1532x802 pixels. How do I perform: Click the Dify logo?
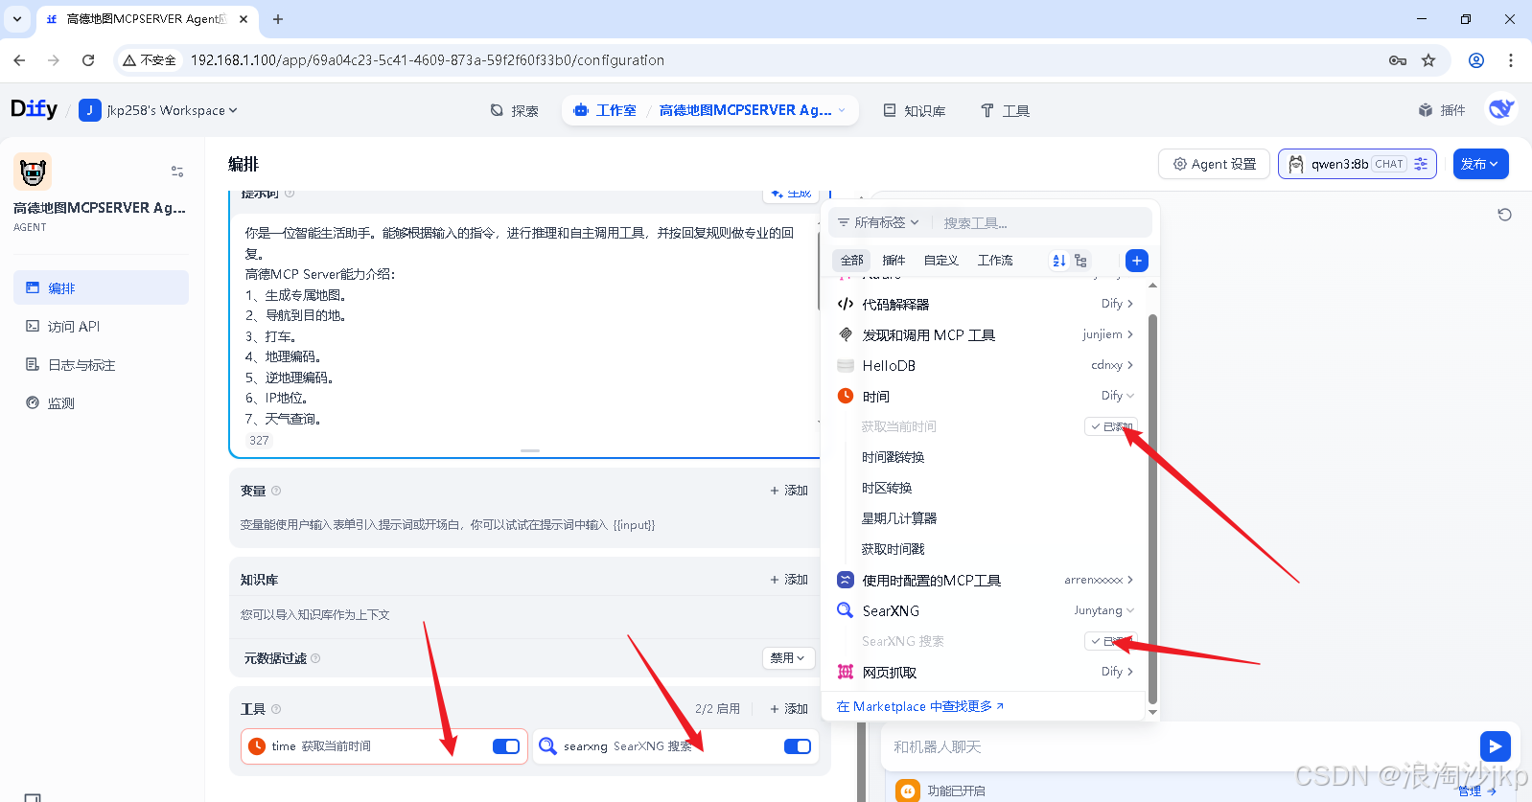(34, 109)
